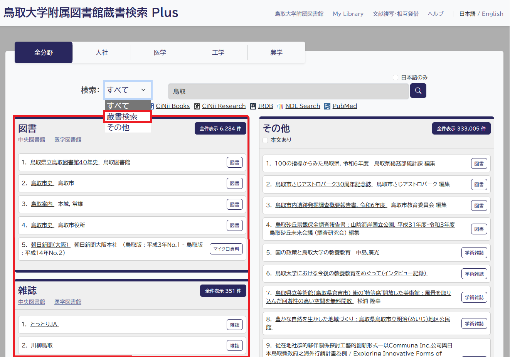Click the 図書 badge on result one
Screen dimensions: 510x357
pos(234,162)
